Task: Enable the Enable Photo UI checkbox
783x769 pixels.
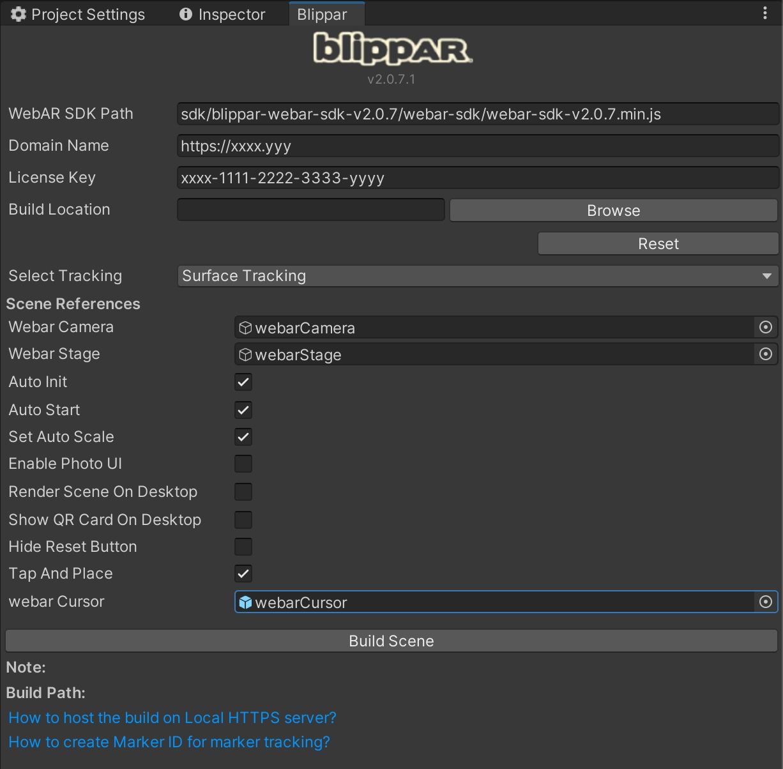Action: click(243, 464)
